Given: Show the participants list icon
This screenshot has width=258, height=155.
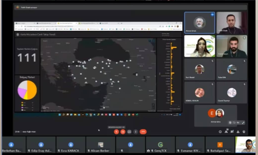Looking at the screenshot, I should pyautogui.click(x=226, y=132).
